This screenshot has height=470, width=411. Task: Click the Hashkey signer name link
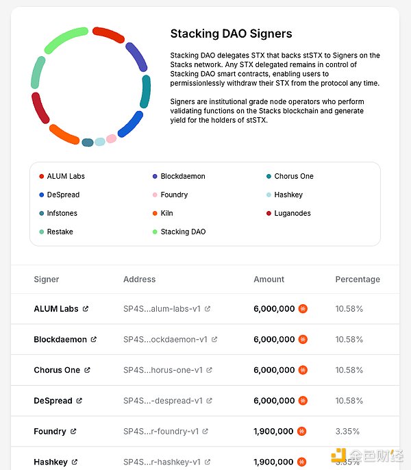coord(51,462)
